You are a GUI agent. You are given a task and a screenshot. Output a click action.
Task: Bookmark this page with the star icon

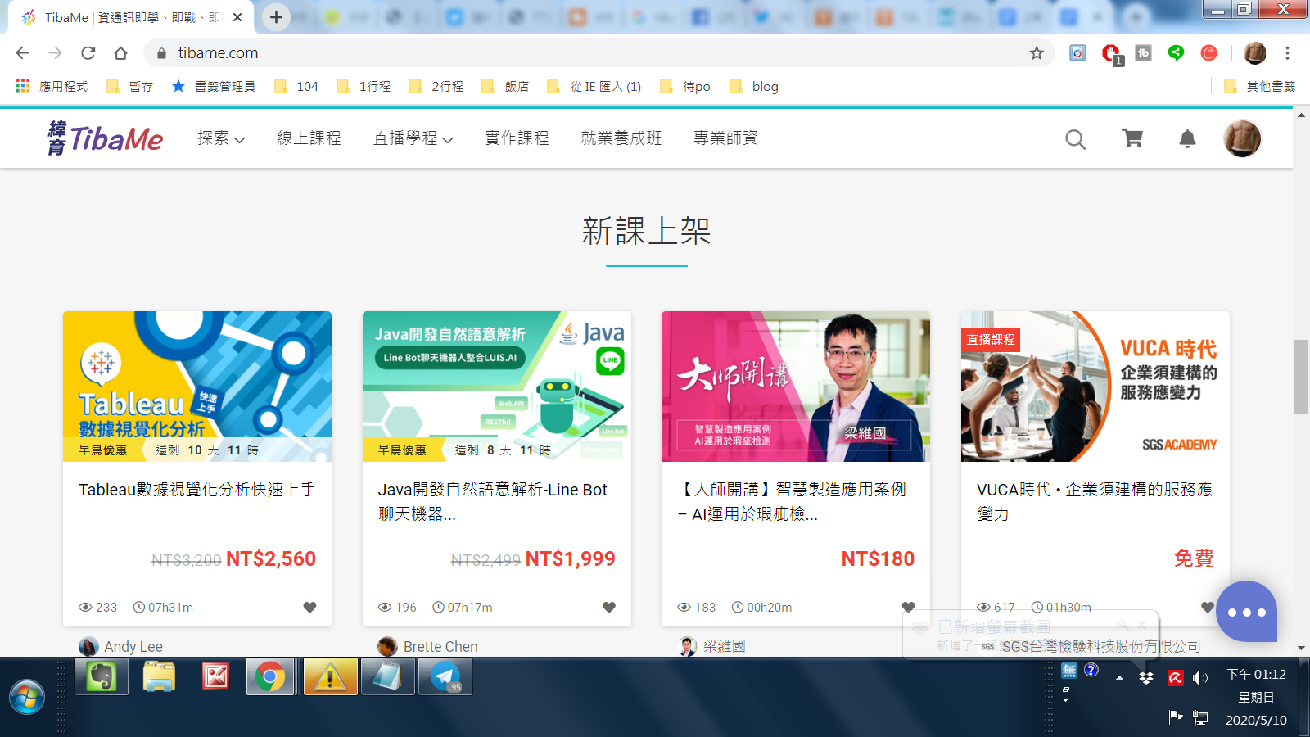[1037, 53]
